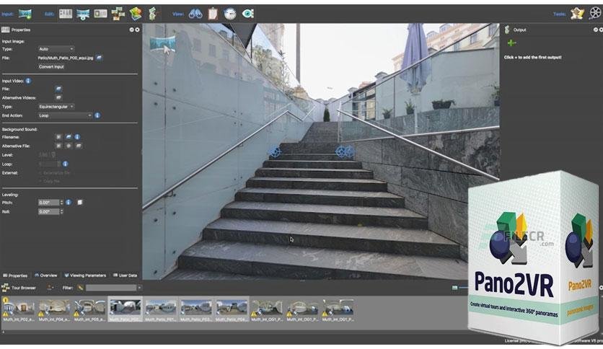Viewport: 603px width, 349px height.
Task: Open the film reel tool at top right
Action: point(595,14)
